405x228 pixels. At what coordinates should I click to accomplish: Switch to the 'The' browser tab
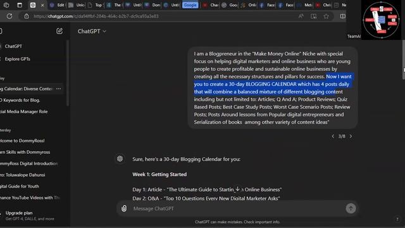pos(114,5)
